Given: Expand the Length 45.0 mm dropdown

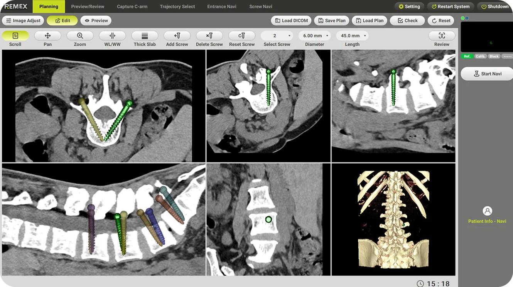Looking at the screenshot, I should click(x=352, y=36).
